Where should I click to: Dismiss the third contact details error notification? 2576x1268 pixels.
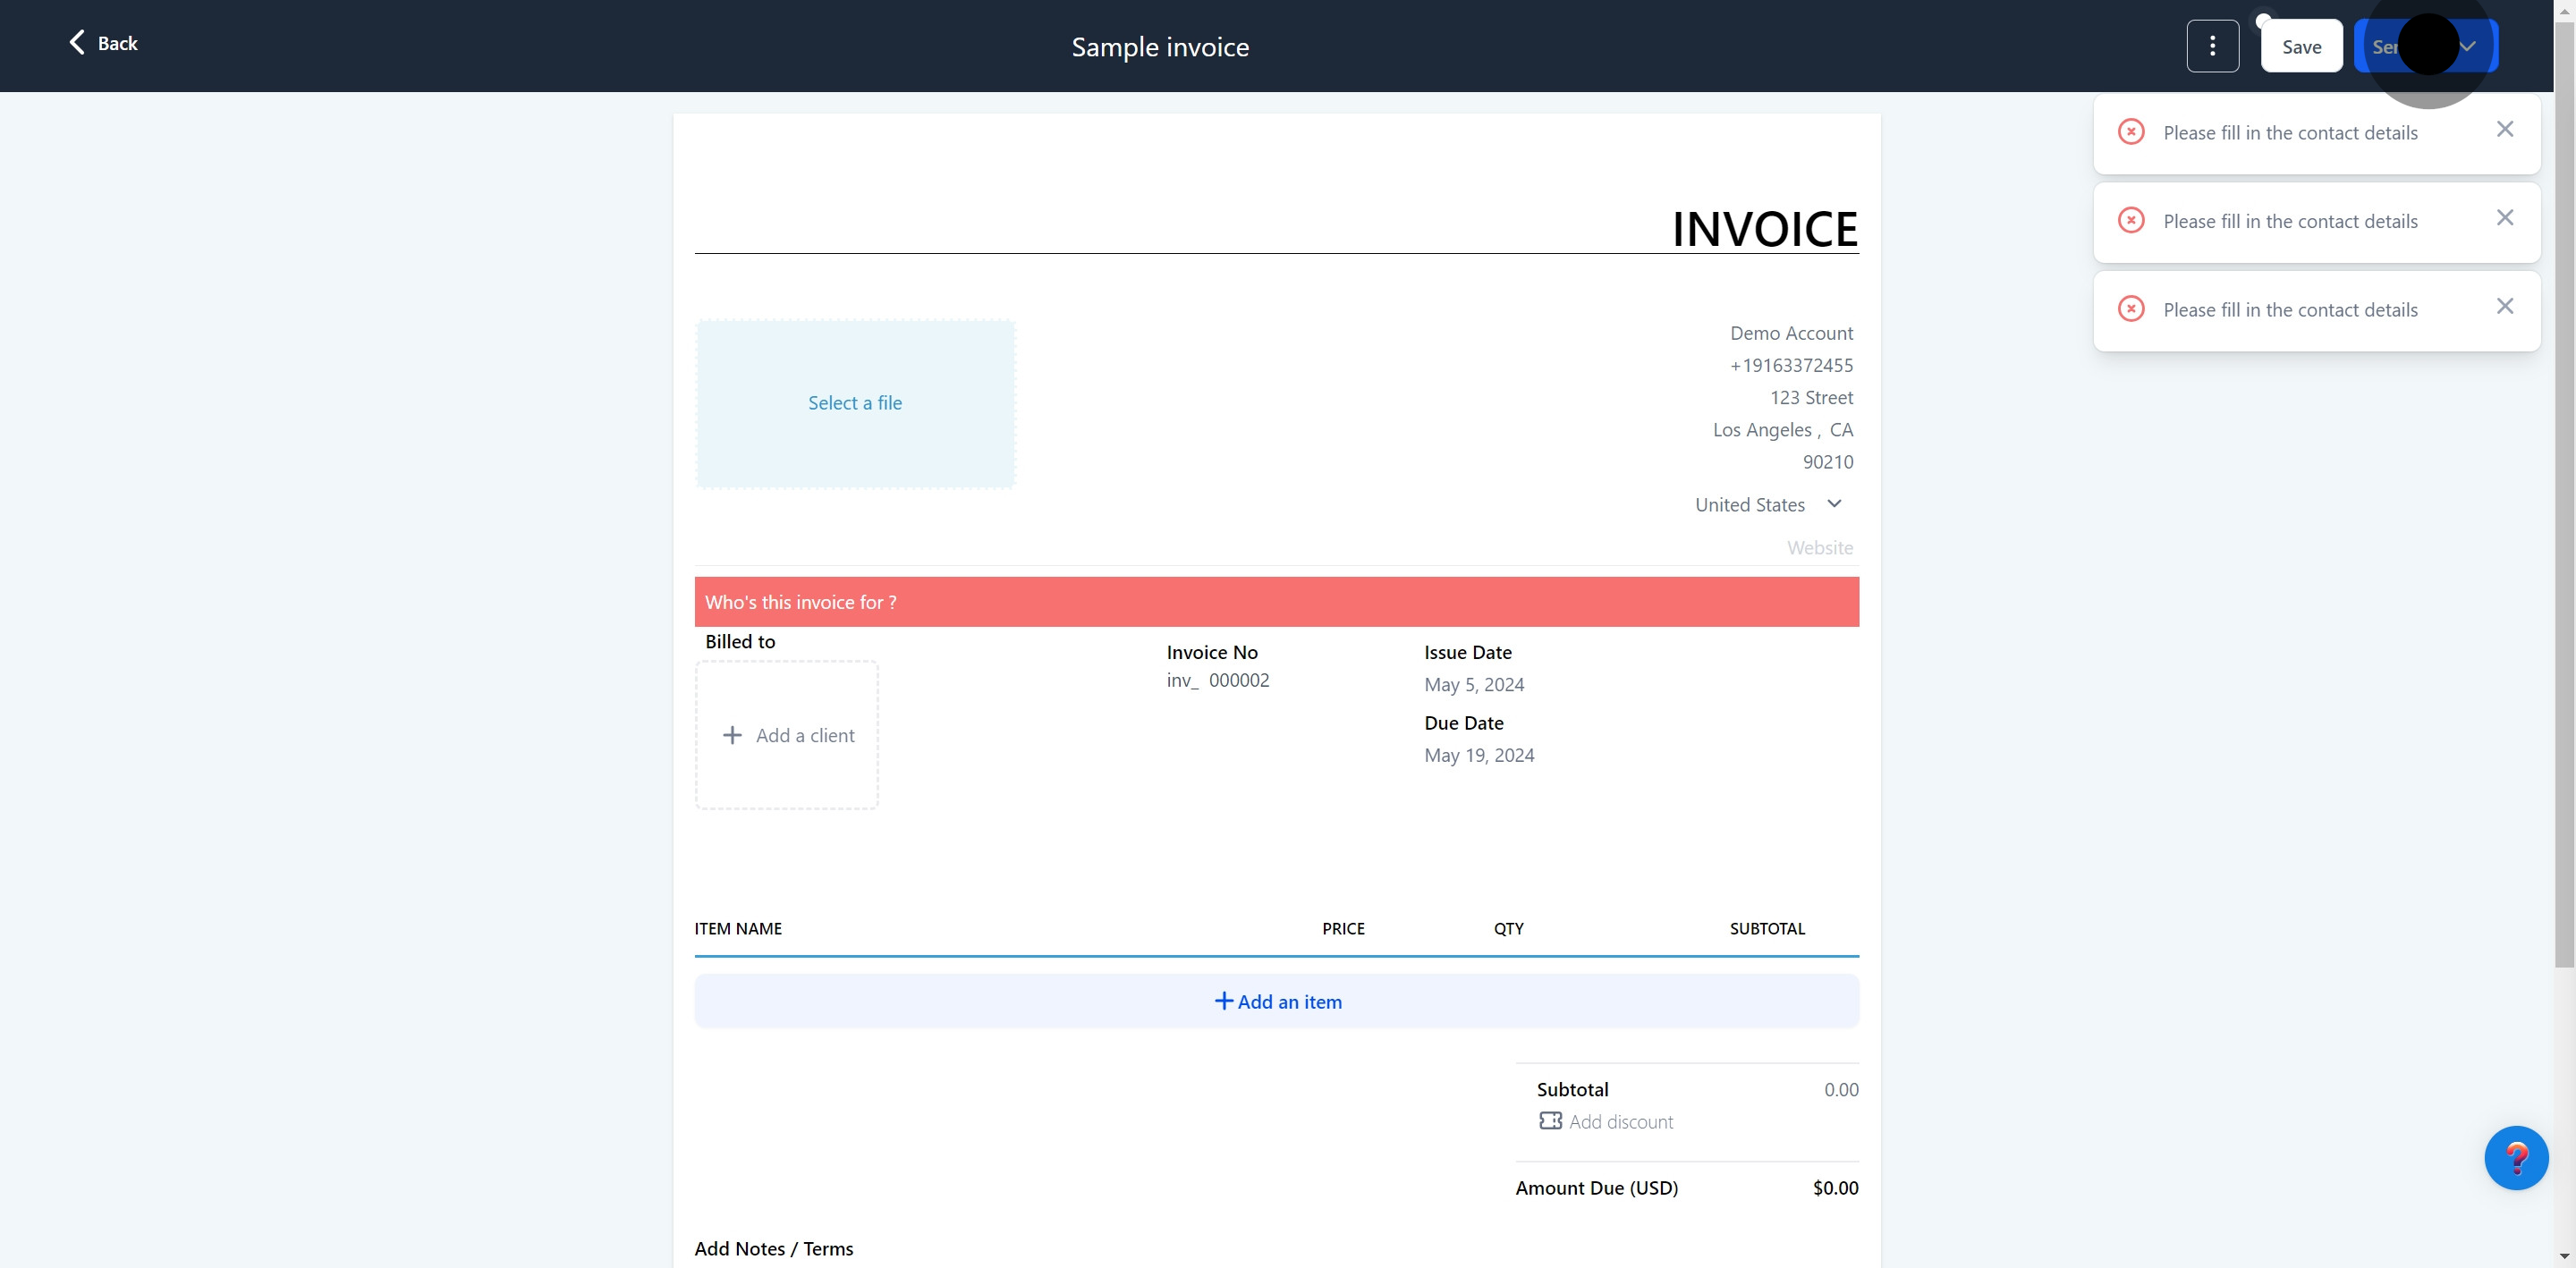point(2504,307)
